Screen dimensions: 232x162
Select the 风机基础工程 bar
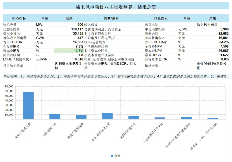[x=55, y=117]
